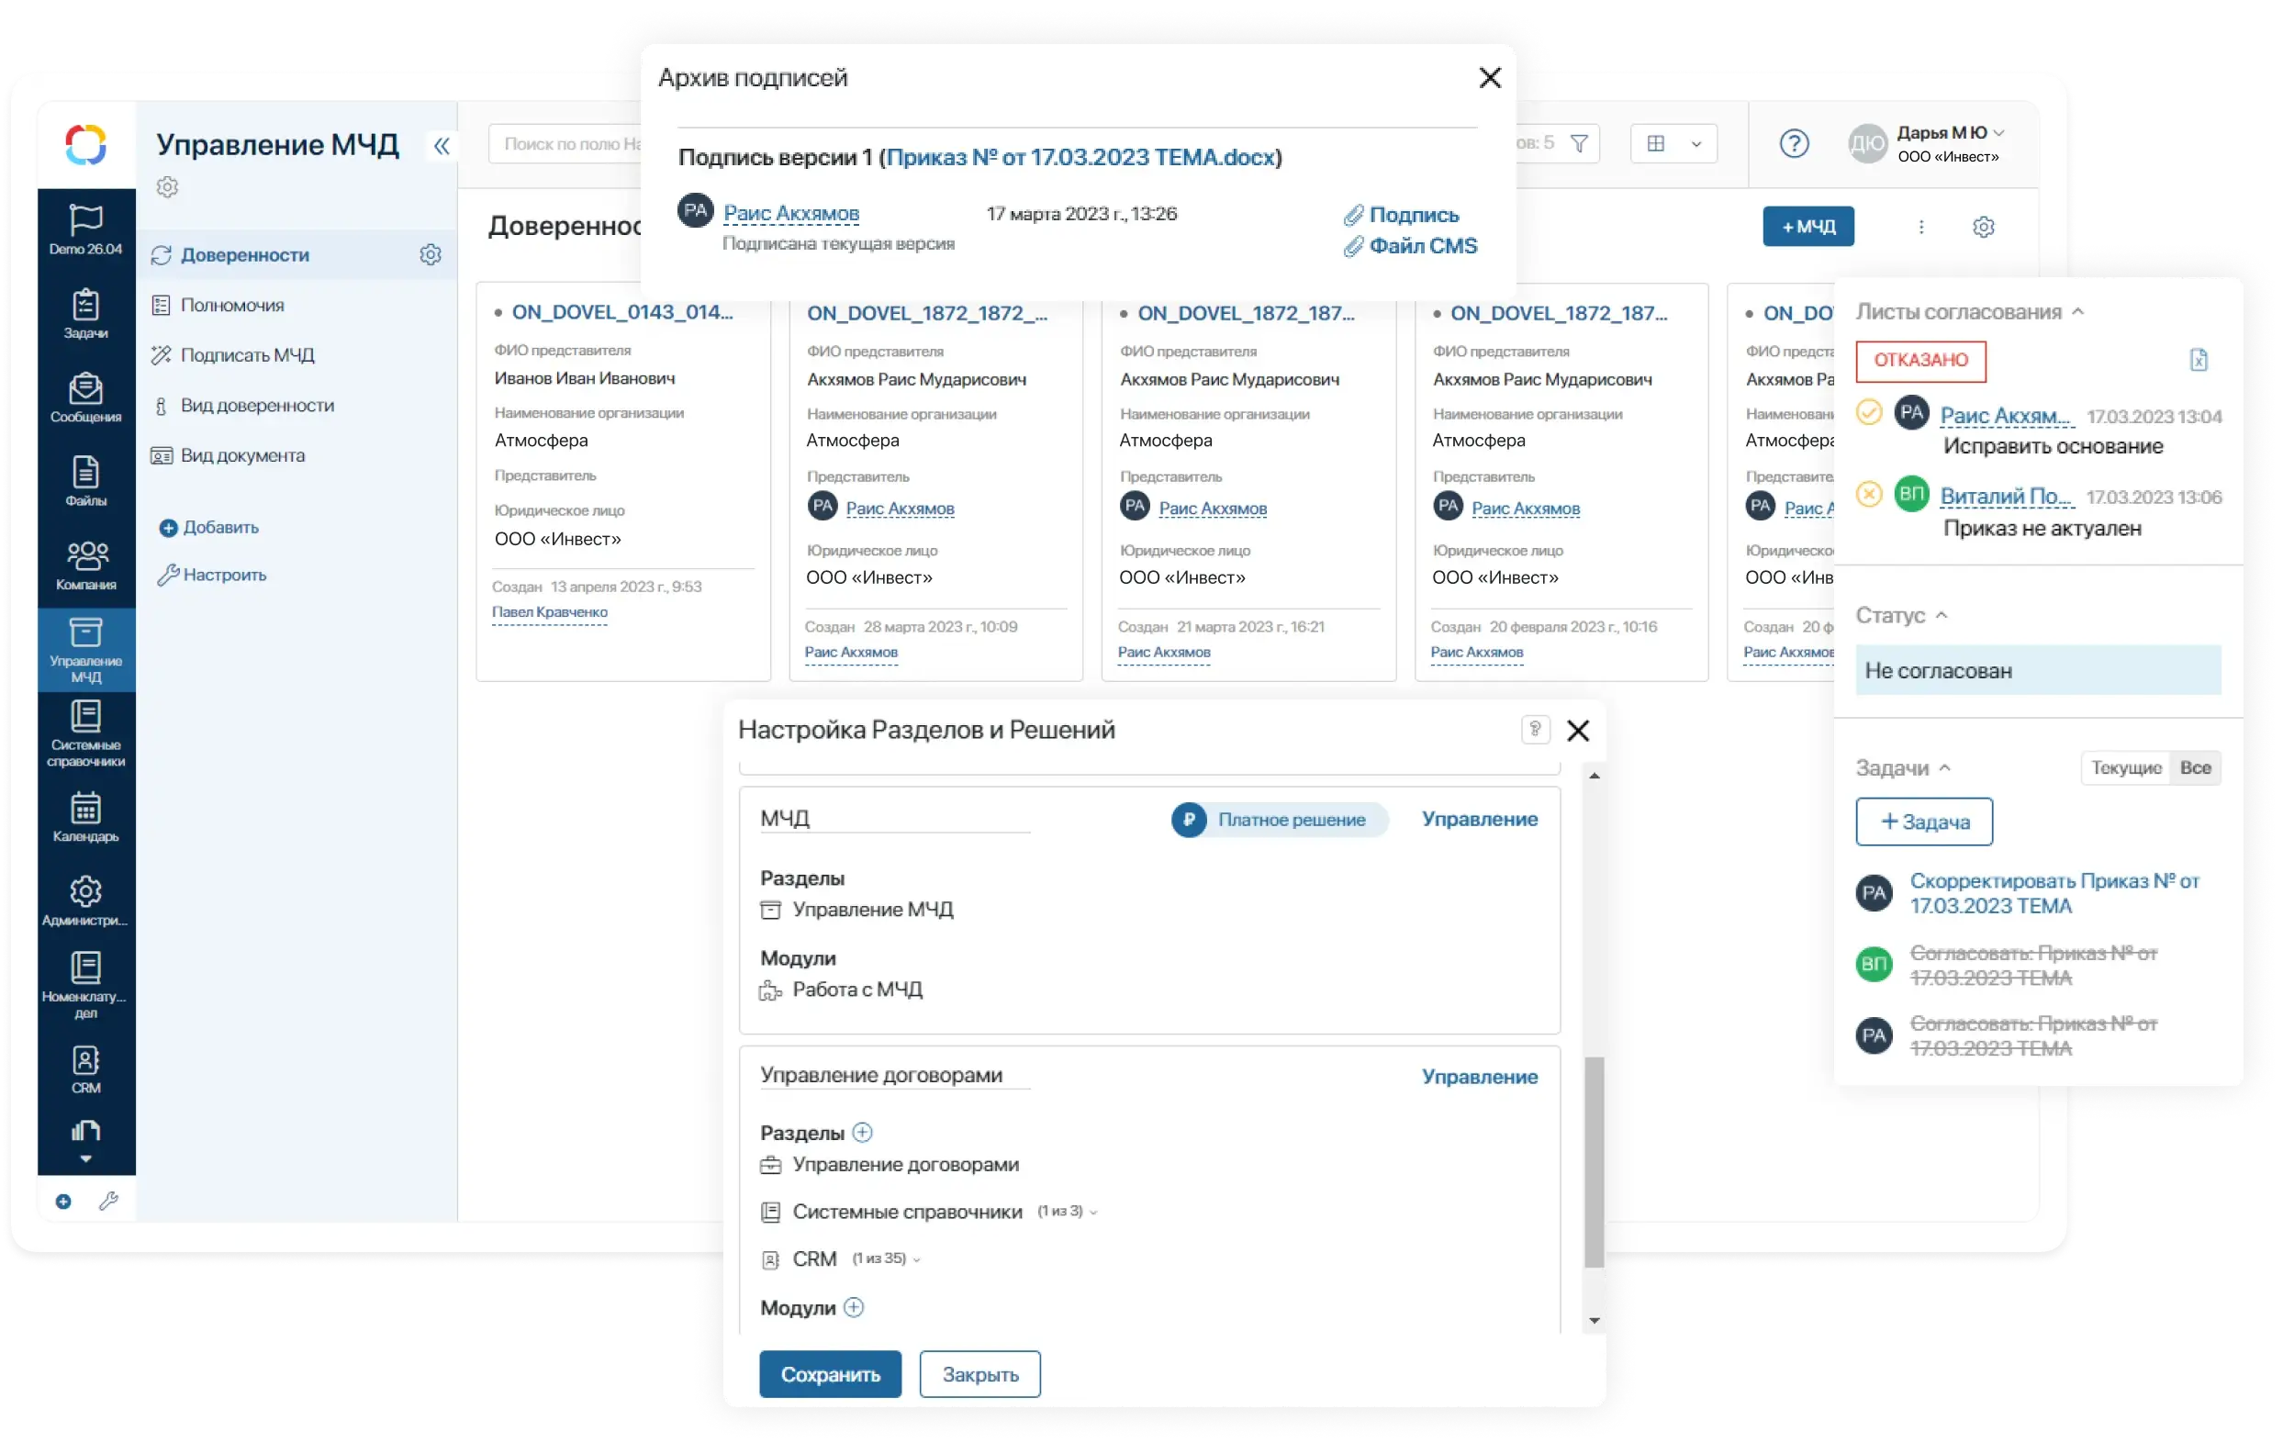
Task: Collapse the Листы согласования section
Action: click(2078, 312)
